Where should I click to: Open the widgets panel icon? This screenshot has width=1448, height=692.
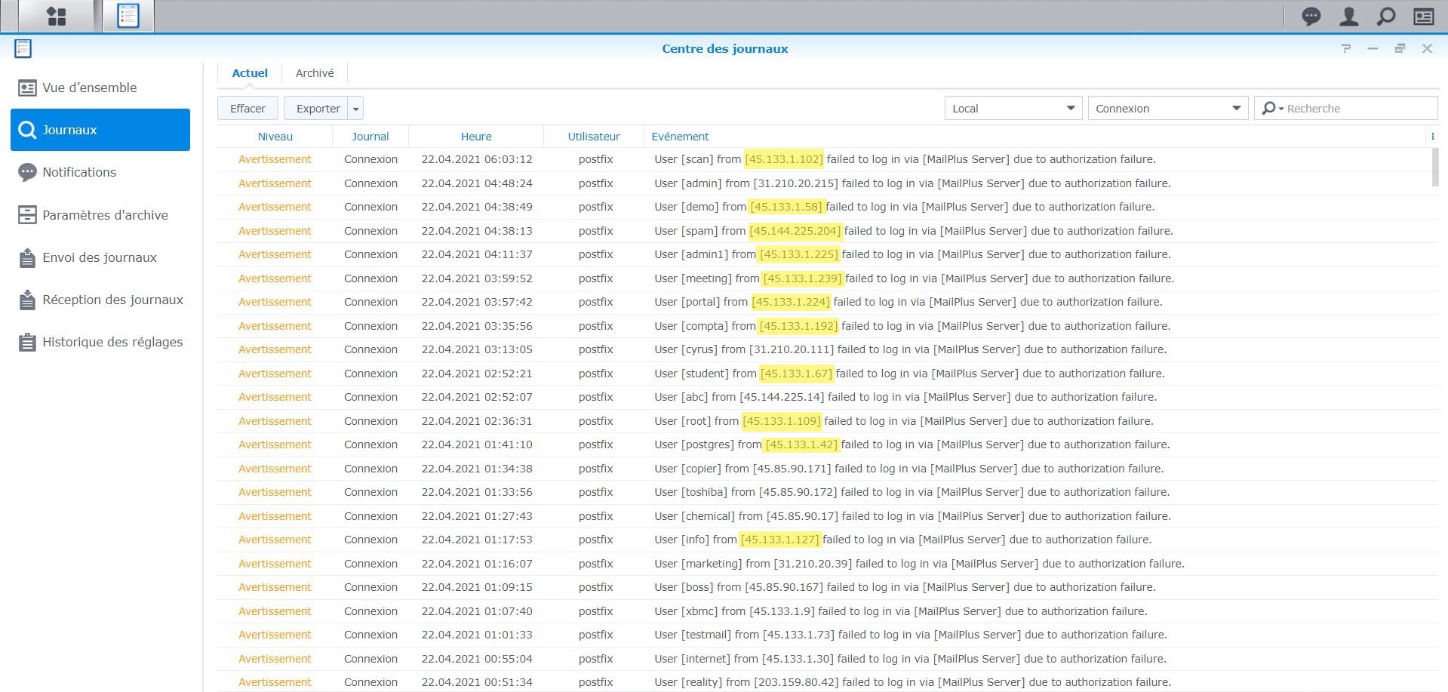(1424, 17)
